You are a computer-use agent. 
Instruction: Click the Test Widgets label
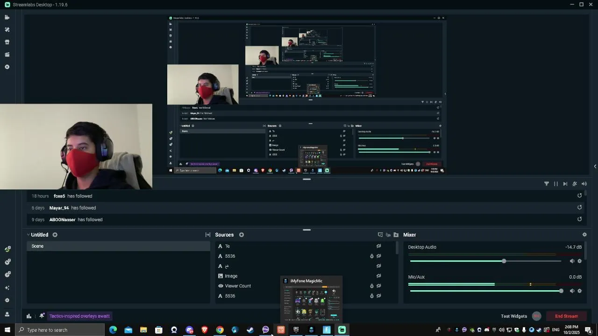(514, 316)
